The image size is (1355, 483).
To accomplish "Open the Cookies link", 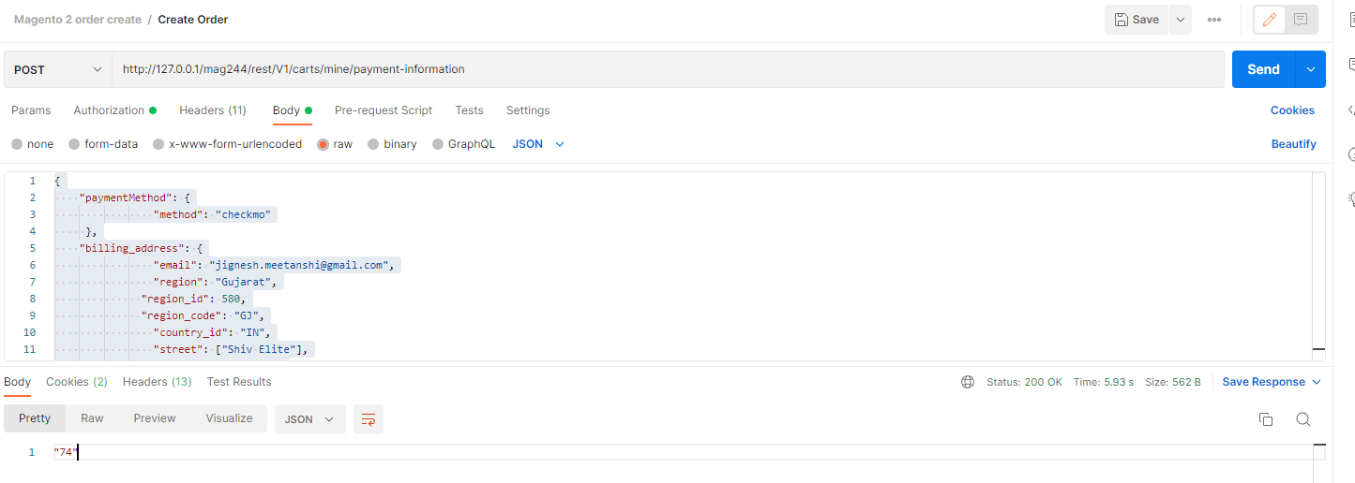I will click(x=1292, y=110).
